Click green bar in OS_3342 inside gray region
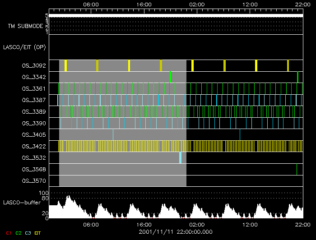The height and width of the screenshot is (240, 316). tap(170, 77)
